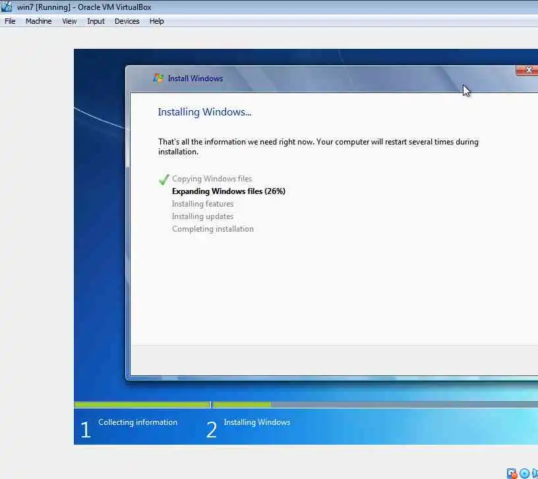
Task: Click the 'Installing Windows...' heading
Action: click(204, 112)
